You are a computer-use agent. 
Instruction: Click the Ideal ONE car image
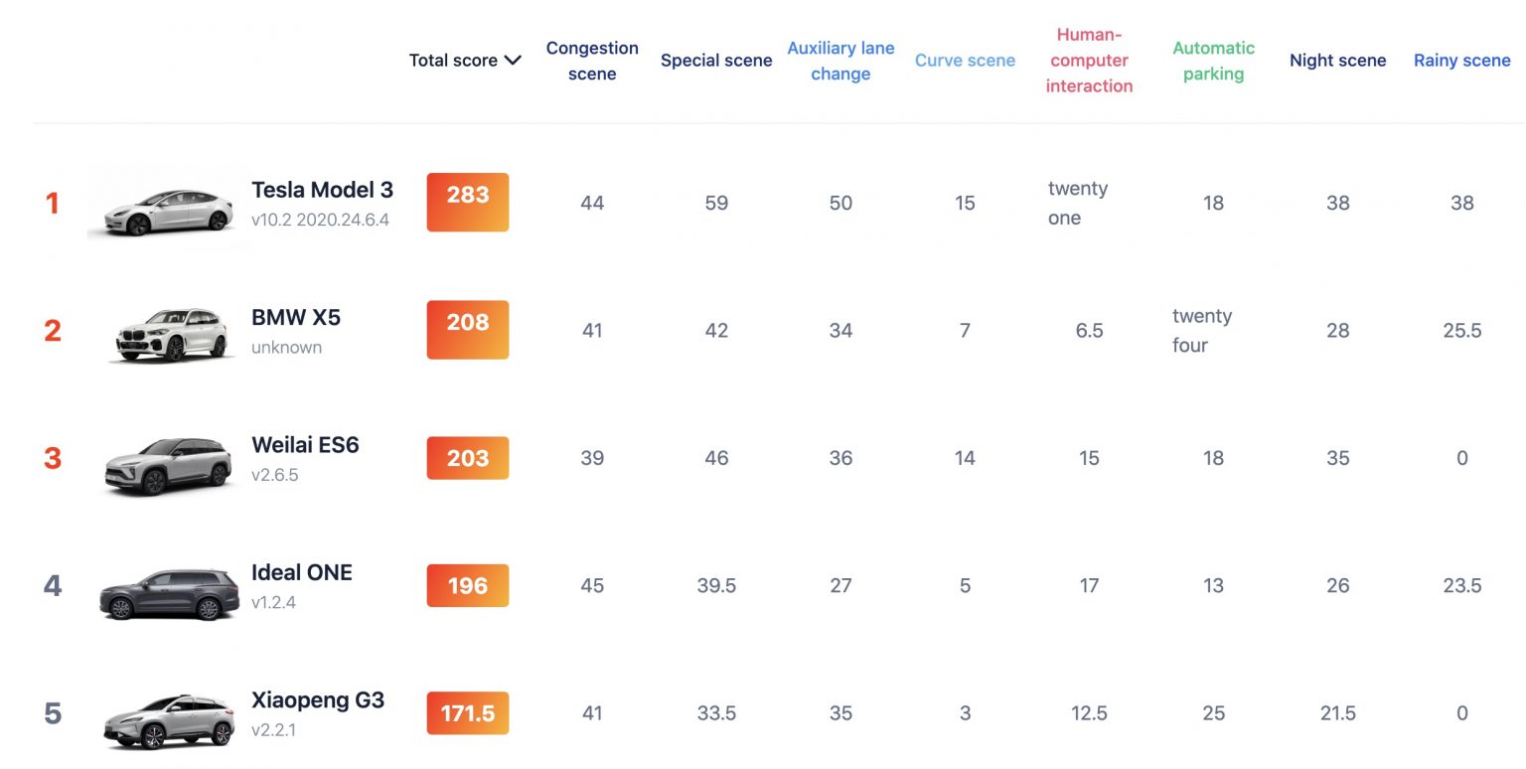[x=169, y=593]
